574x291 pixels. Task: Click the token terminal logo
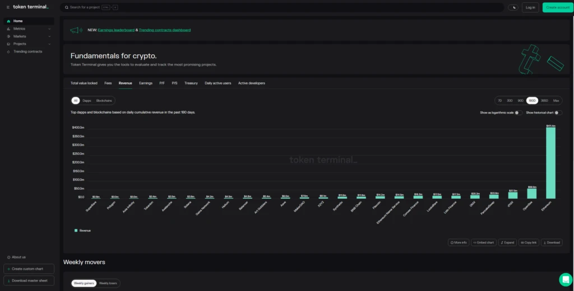coord(31,7)
